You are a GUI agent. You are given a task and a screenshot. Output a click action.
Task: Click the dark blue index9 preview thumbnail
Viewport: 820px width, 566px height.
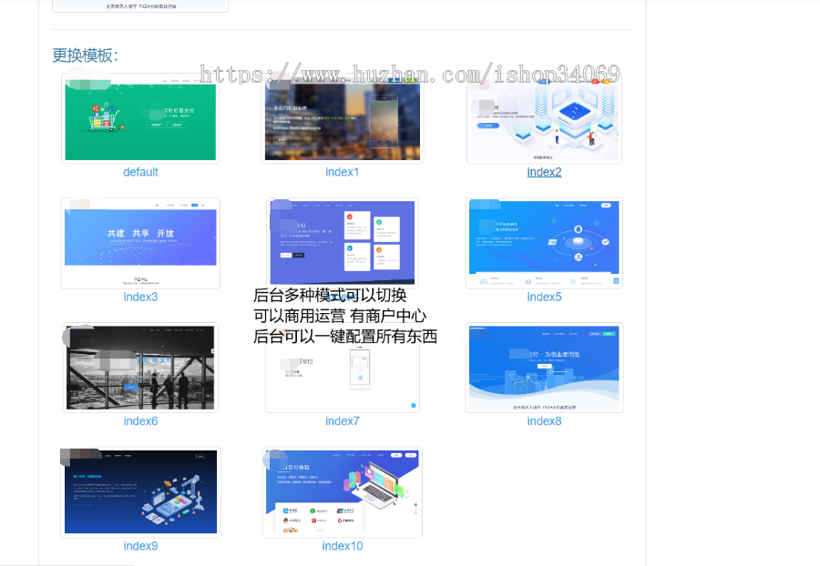point(140,491)
